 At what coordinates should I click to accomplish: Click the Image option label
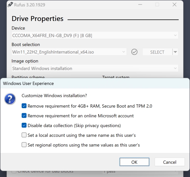(x=25, y=61)
